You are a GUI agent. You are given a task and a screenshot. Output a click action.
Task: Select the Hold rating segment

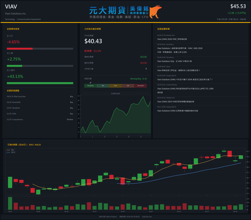(x=115, y=86)
